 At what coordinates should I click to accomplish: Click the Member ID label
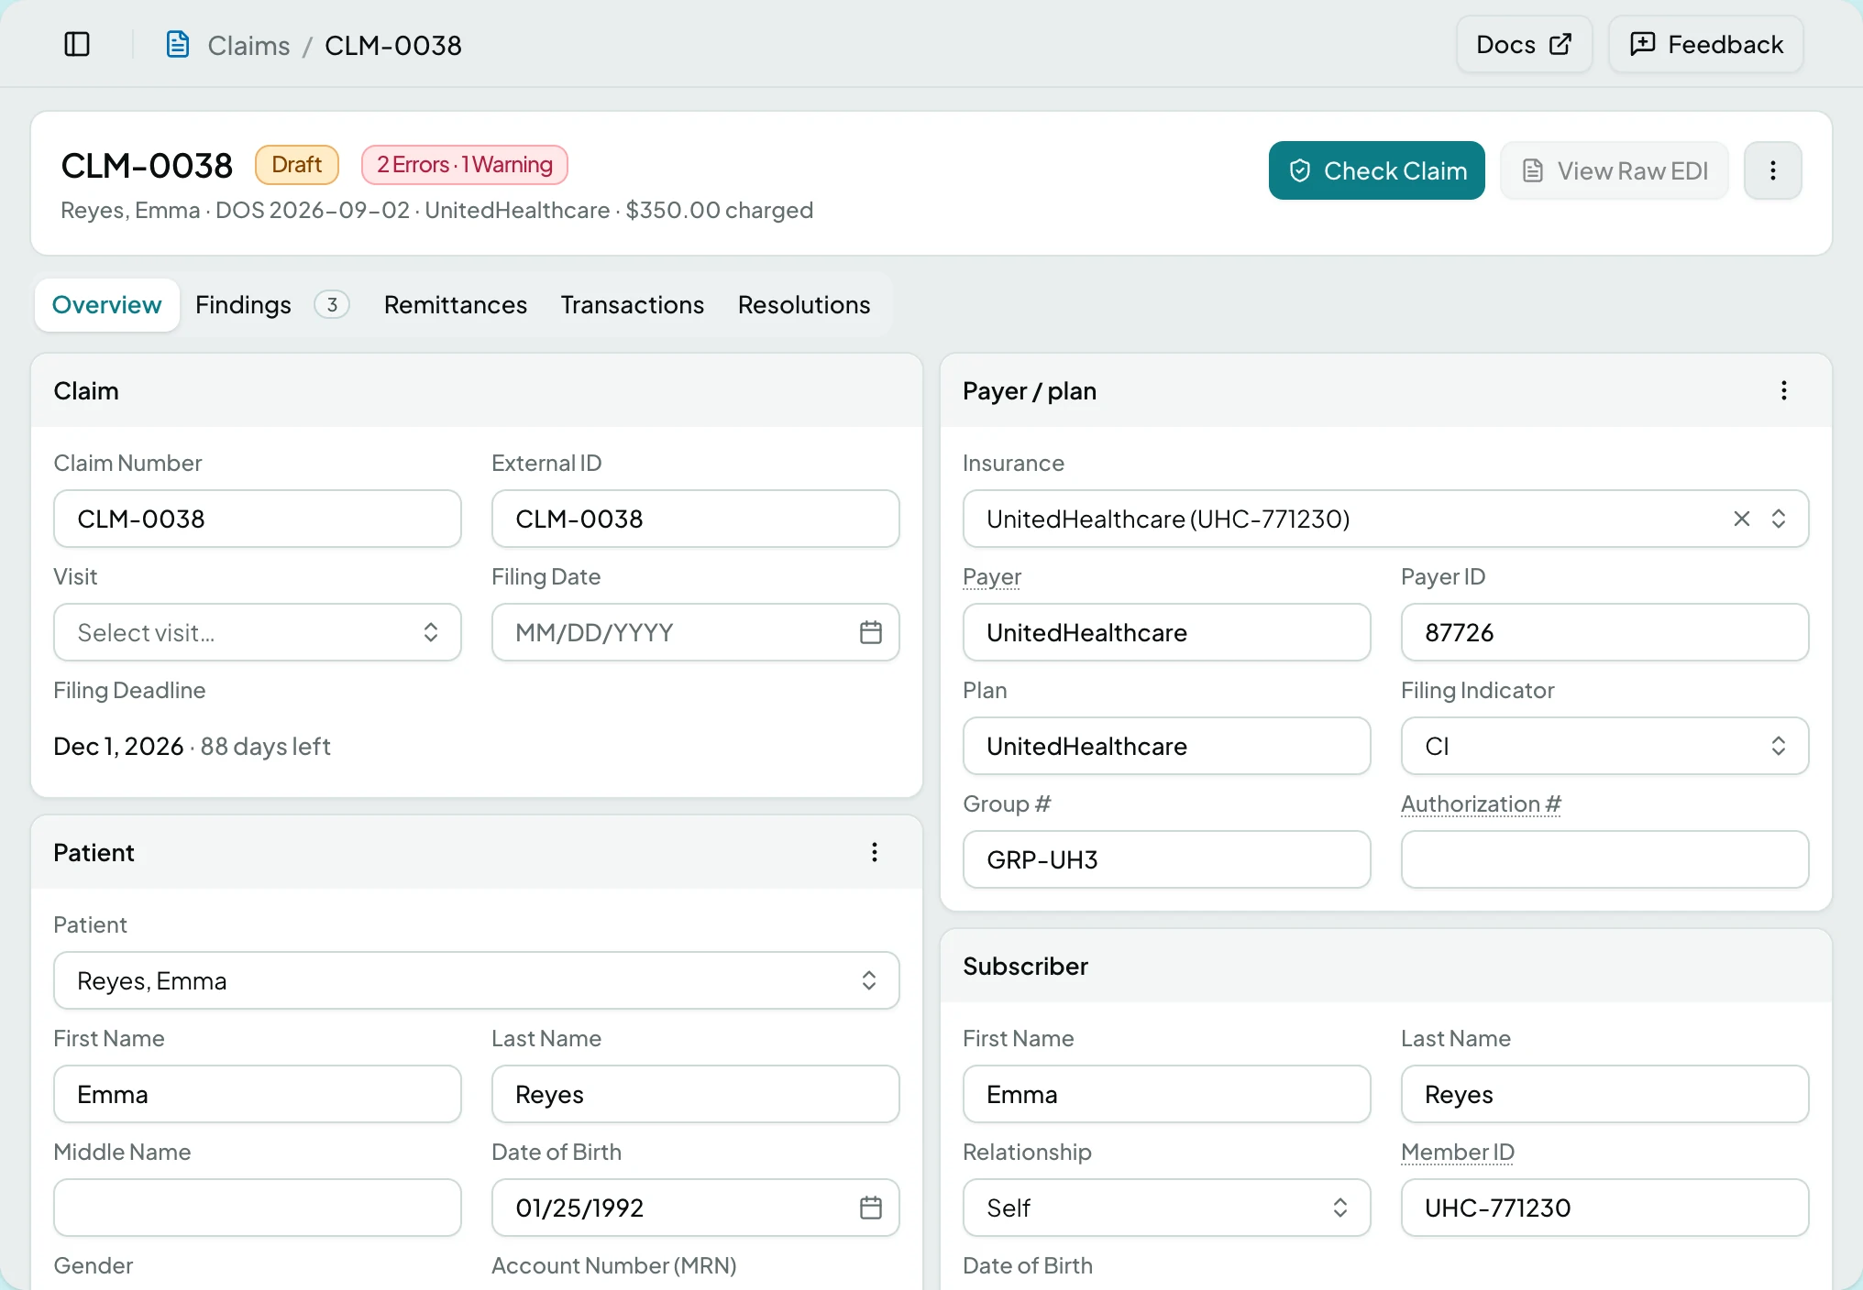[1458, 1153]
